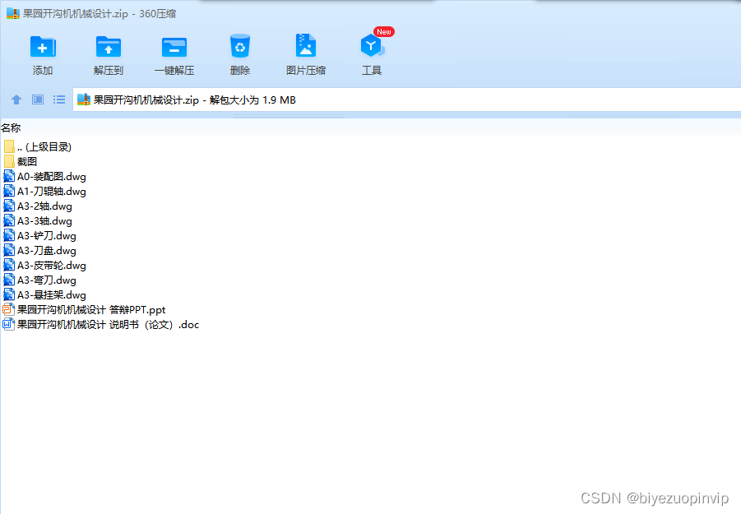Select file A3-3轴.dwg
741x514 pixels.
(x=38, y=221)
